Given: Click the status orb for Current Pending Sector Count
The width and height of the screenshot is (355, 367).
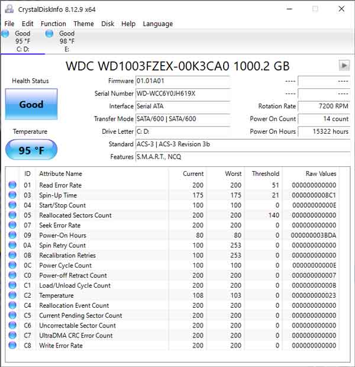Looking at the screenshot, I should tap(12, 316).
